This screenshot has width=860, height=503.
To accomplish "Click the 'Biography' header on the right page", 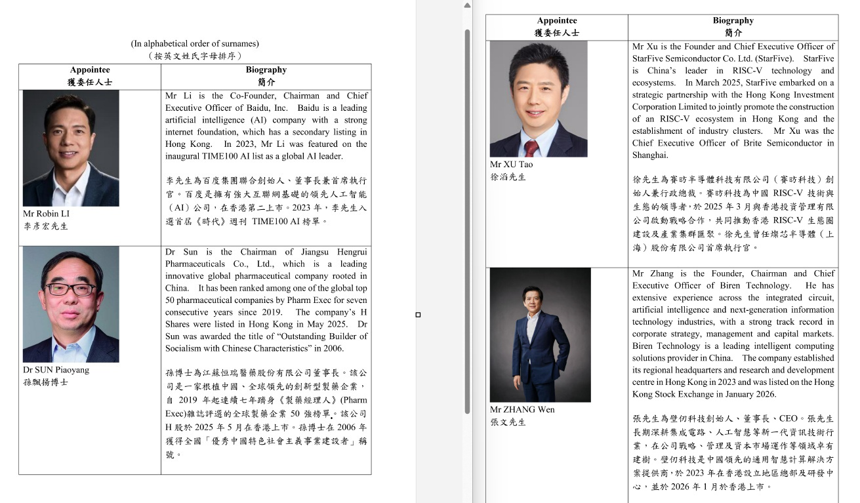I will tap(733, 20).
